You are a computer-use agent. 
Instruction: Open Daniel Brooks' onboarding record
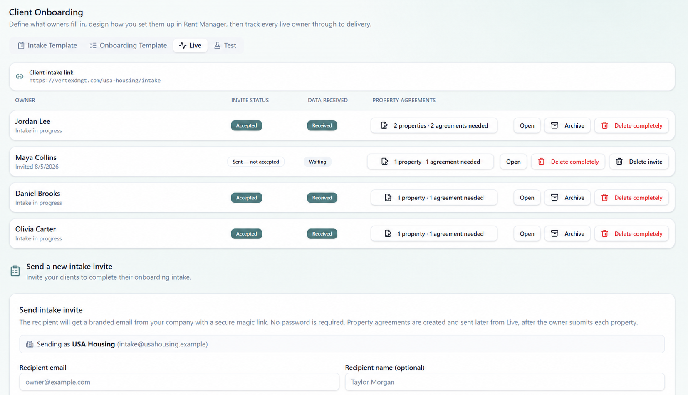pos(527,198)
